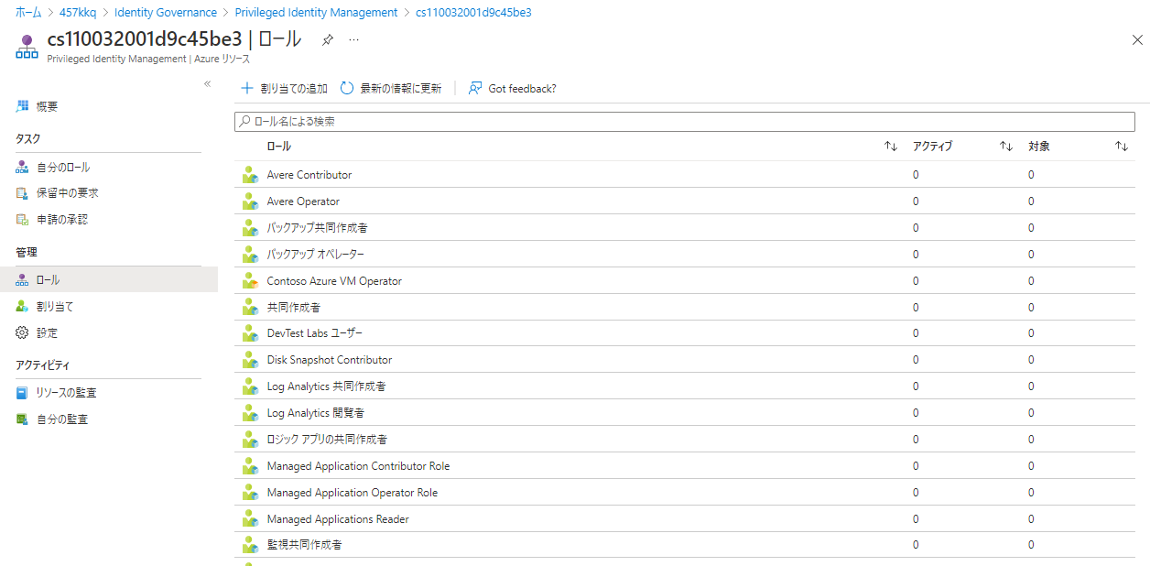The height and width of the screenshot is (566, 1150).
Task: Close the blade with the X button
Action: 1137,40
